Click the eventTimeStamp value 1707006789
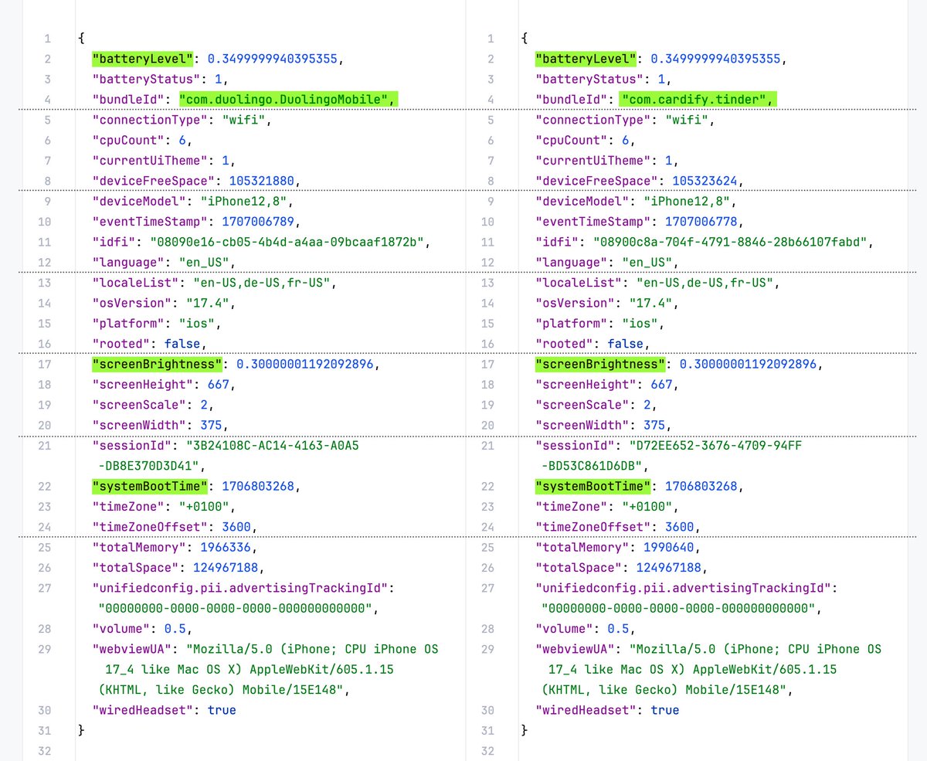This screenshot has height=761, width=927. [259, 222]
